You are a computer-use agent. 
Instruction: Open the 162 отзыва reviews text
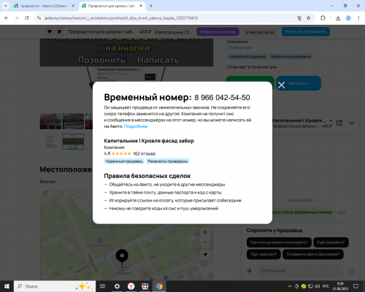[x=144, y=153]
